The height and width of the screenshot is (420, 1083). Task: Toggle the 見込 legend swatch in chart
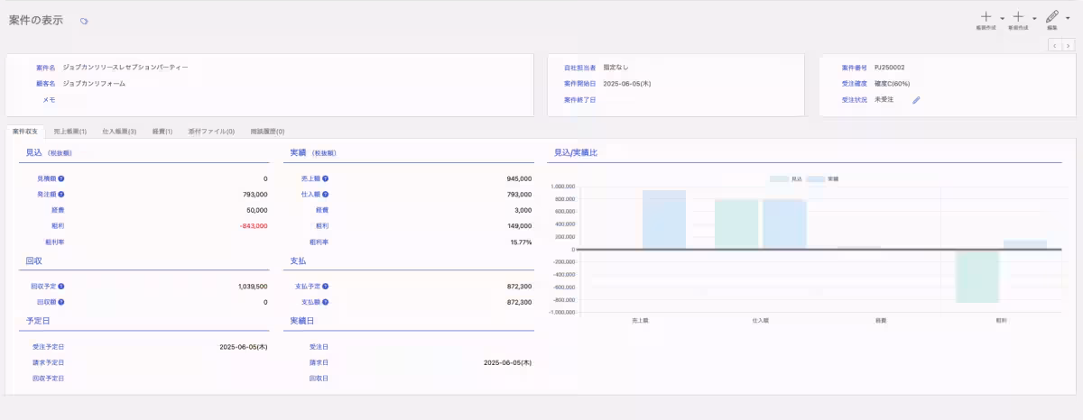tap(780, 178)
